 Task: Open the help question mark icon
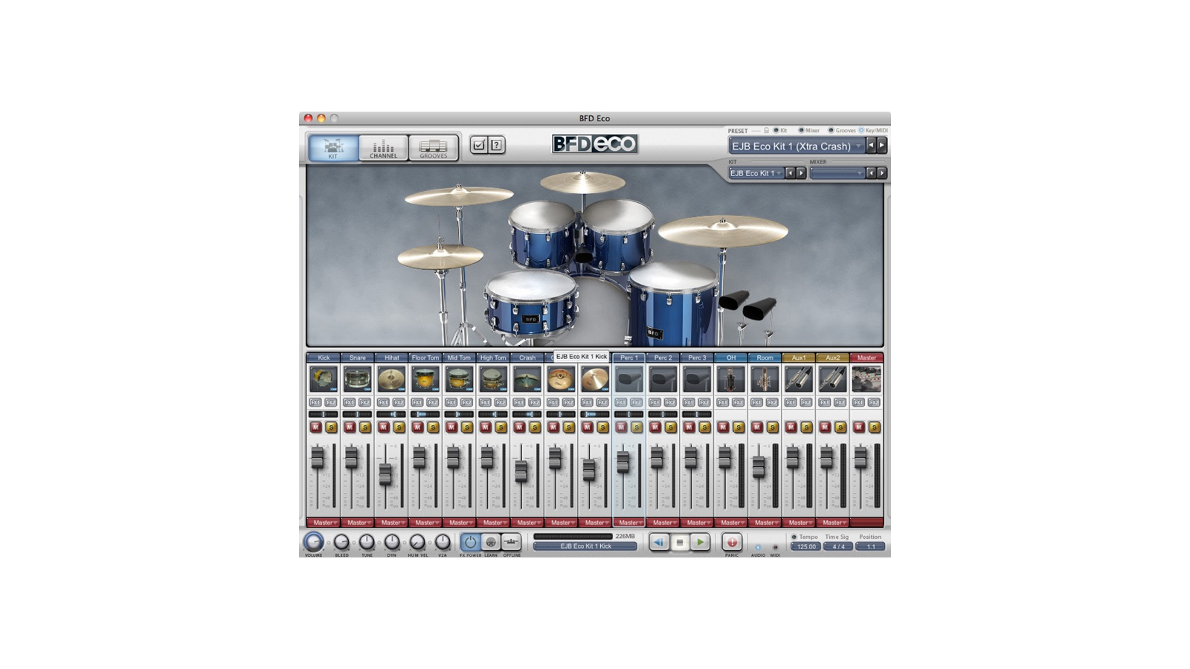[x=497, y=145]
